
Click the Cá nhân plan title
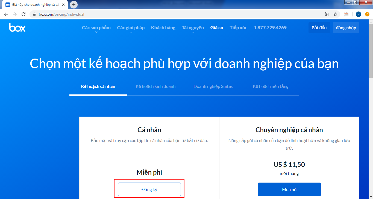(x=149, y=130)
